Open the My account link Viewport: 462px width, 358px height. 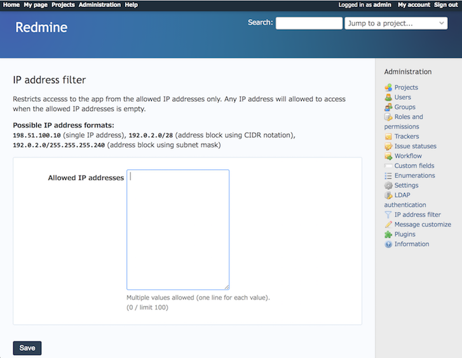coord(414,4)
